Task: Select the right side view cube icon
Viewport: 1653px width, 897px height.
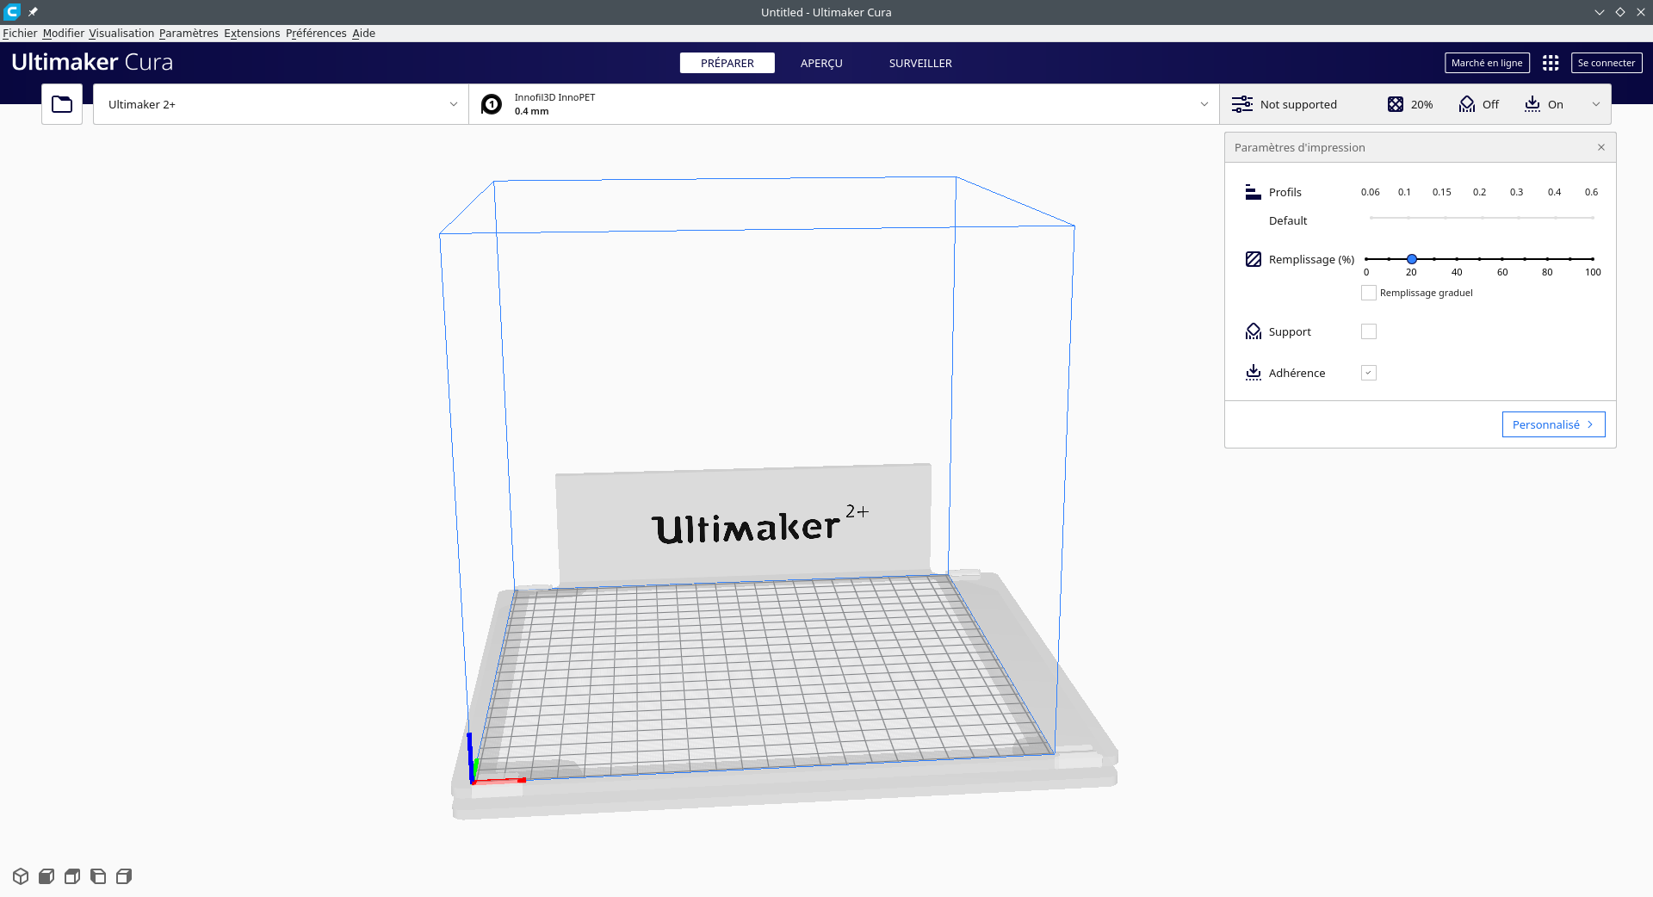Action: (124, 876)
